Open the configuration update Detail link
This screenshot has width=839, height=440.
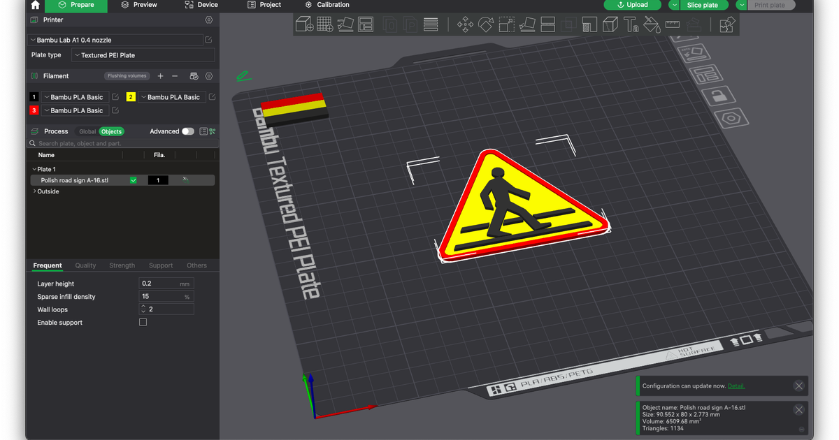736,386
